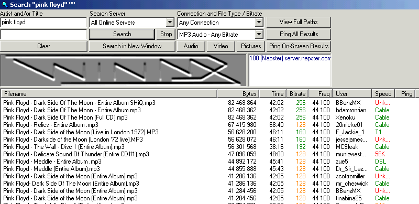Click the Clear button
The width and height of the screenshot is (419, 204).
pyautogui.click(x=43, y=46)
